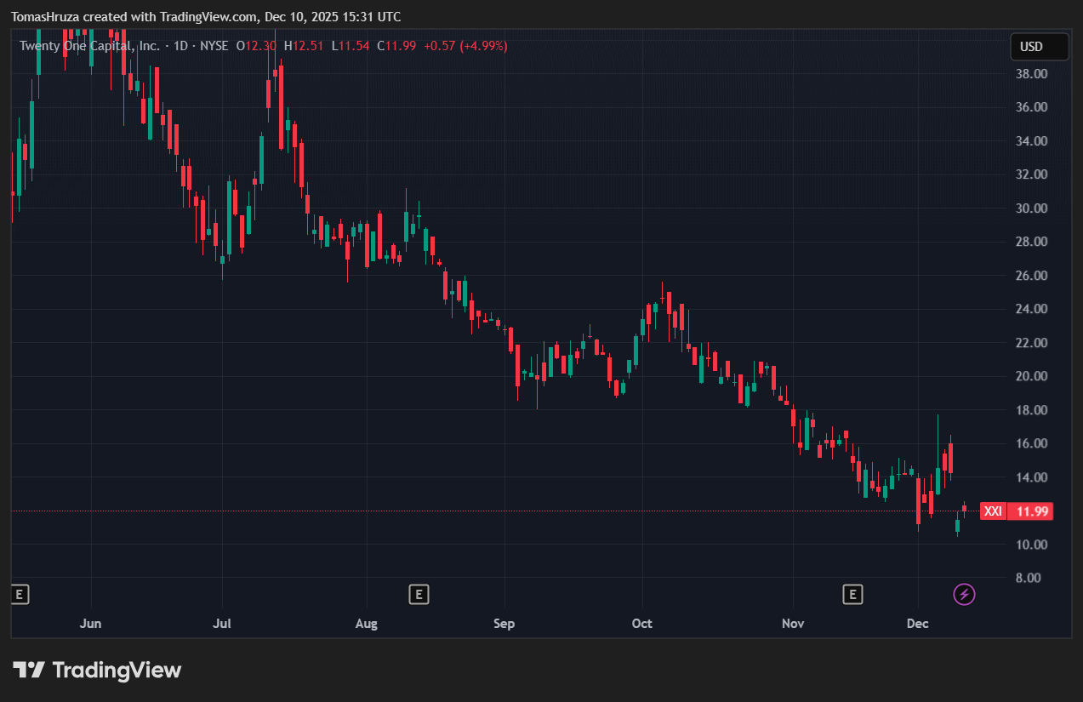Open the earnings marker E near August
Image resolution: width=1083 pixels, height=702 pixels.
point(418,594)
